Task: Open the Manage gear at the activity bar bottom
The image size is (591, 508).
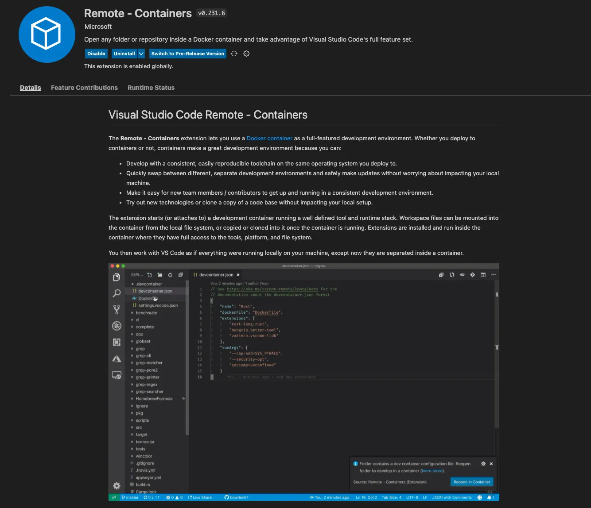Action: tap(117, 485)
